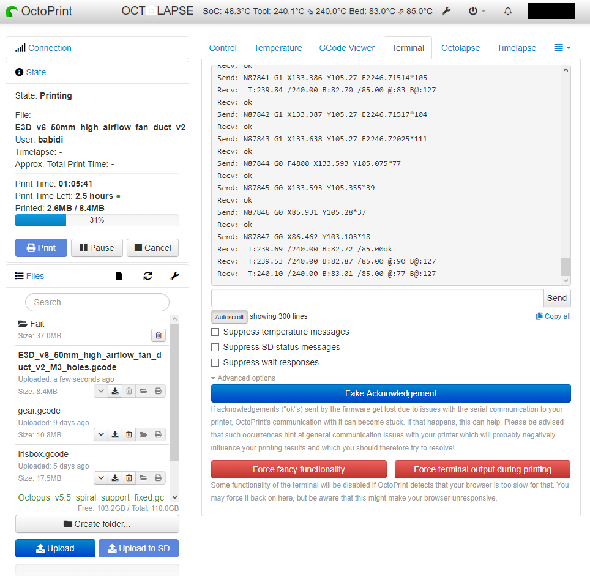Download irisbox.gcode file
The height and width of the screenshot is (577, 590).
pyautogui.click(x=115, y=478)
